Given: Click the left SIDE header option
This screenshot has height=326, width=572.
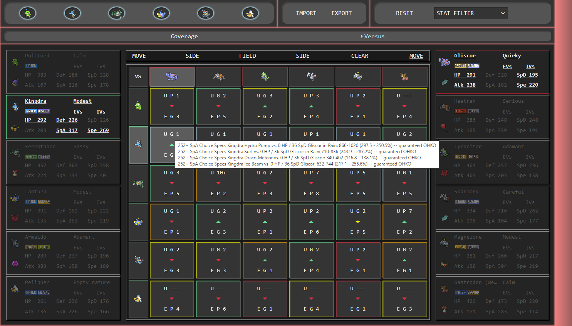Looking at the screenshot, I should click(x=192, y=56).
